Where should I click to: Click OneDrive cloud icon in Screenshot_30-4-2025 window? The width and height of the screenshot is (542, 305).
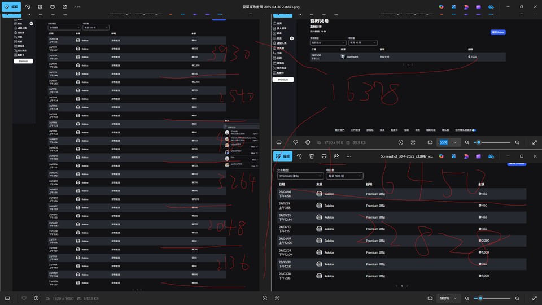point(491,156)
